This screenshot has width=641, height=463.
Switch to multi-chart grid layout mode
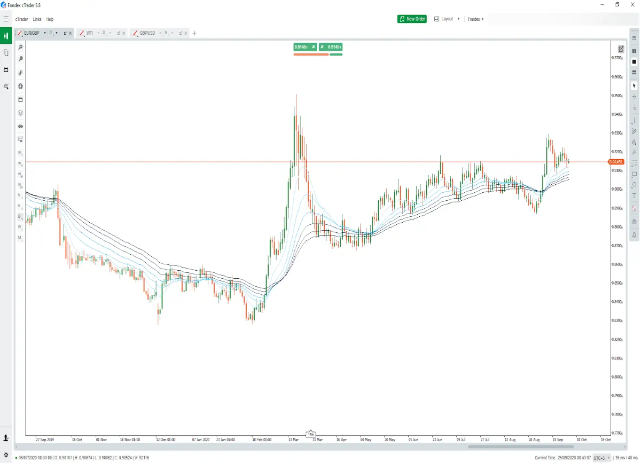click(634, 51)
